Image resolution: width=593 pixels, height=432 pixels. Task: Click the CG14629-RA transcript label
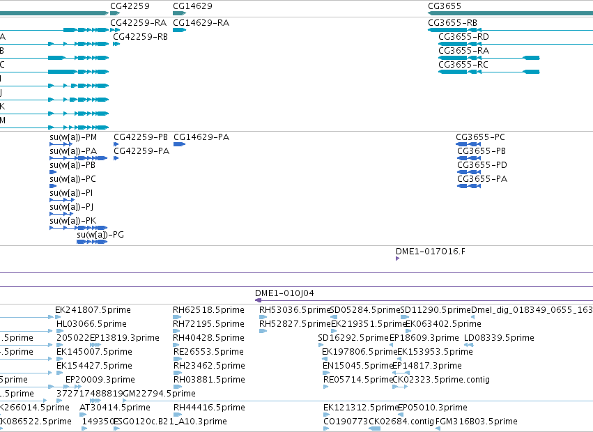tap(201, 23)
